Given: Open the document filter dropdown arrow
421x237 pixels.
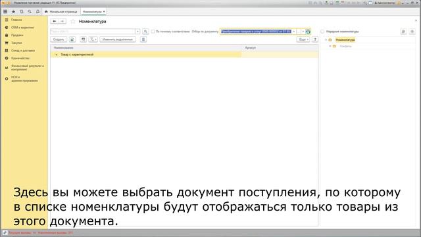Looking at the screenshot, I should click(x=294, y=32).
